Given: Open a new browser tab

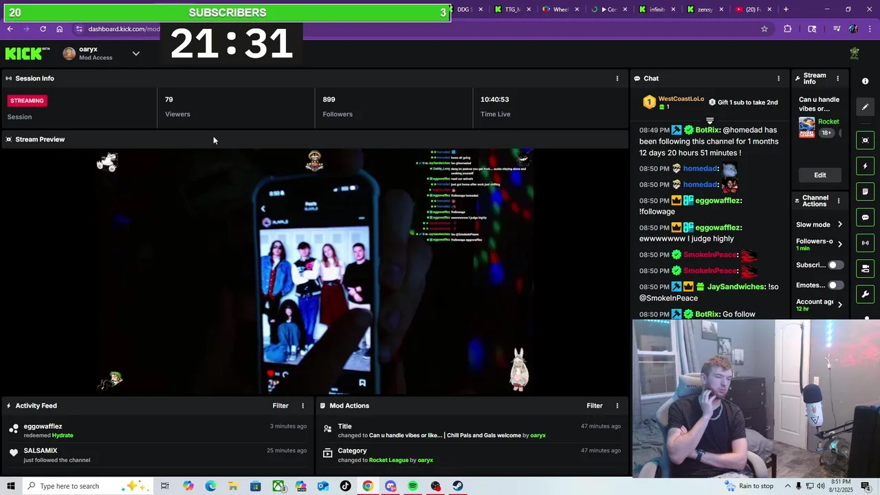Looking at the screenshot, I should click(x=786, y=10).
